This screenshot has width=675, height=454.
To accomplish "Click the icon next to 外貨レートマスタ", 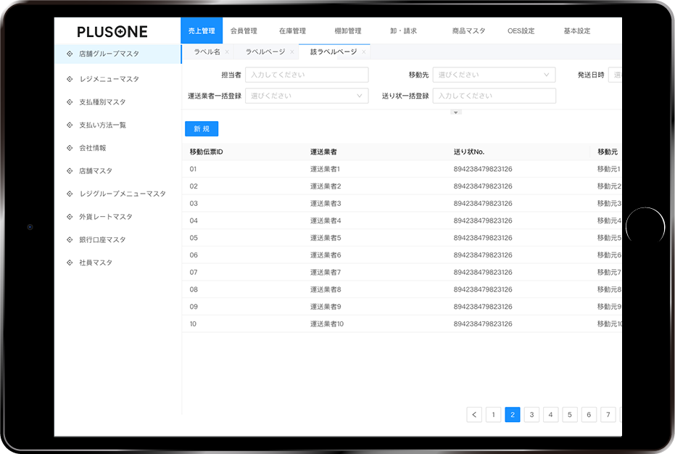I will click(70, 217).
